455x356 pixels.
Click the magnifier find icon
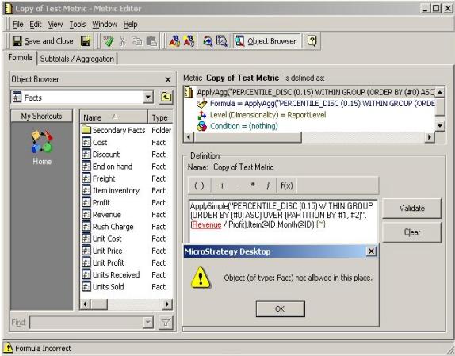(208, 41)
